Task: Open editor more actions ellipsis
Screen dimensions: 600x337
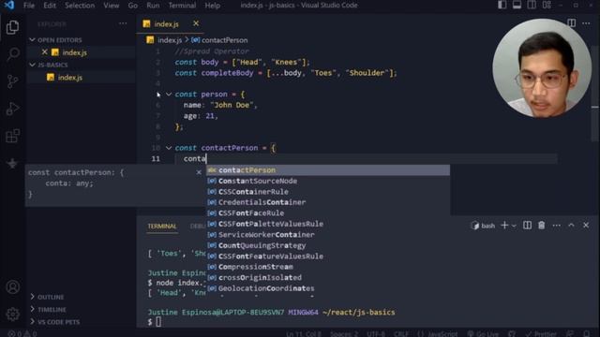Action: click(x=586, y=23)
